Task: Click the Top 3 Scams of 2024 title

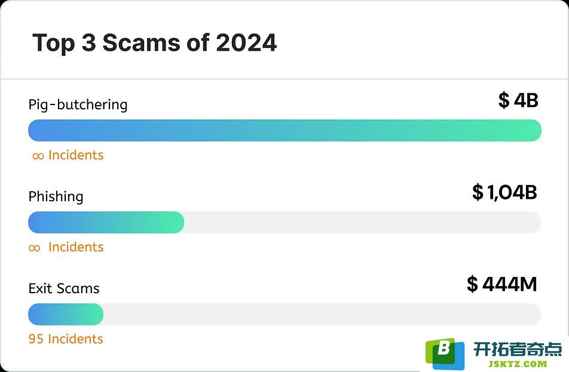Action: (155, 43)
